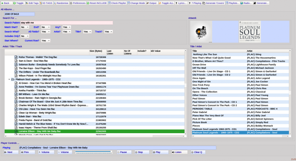Select Edwin Starr - War.flac
The height and width of the screenshot is (161, 296).
pos(94,116)
